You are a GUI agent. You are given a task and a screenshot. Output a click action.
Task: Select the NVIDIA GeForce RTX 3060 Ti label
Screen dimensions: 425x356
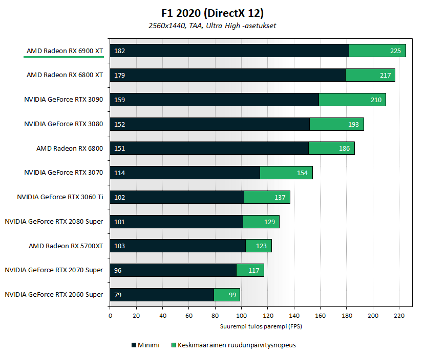60,197
